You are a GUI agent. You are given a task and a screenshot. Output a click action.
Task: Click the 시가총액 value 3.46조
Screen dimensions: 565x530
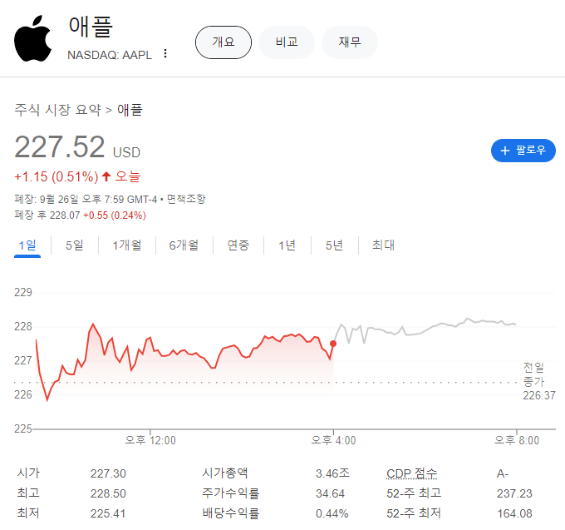tap(332, 473)
